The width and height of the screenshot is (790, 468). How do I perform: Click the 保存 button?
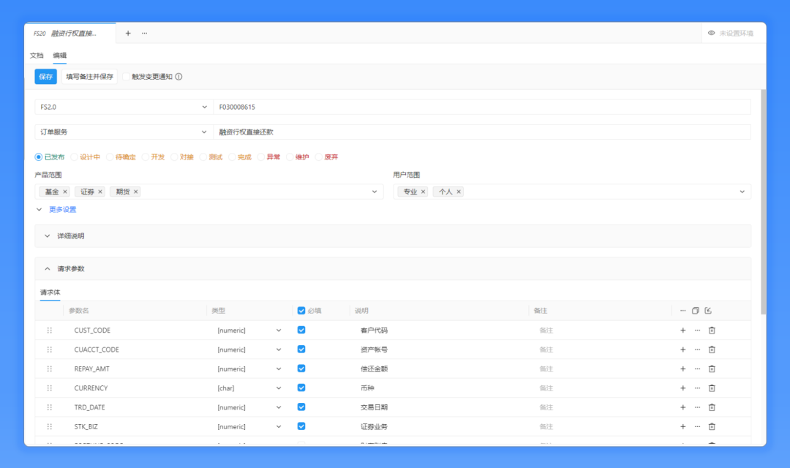(x=45, y=77)
